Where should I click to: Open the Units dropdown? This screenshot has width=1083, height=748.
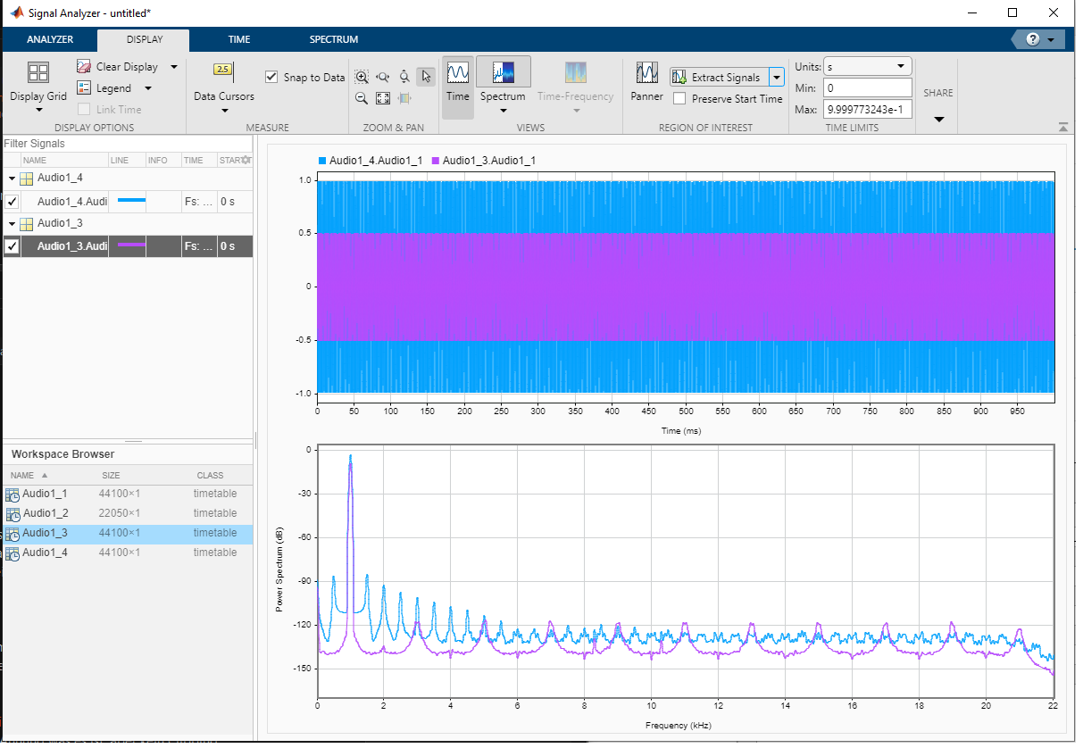tap(867, 67)
